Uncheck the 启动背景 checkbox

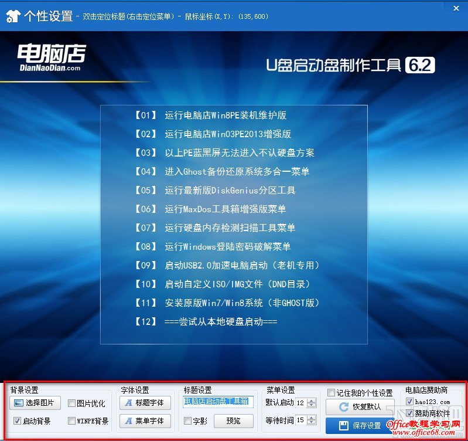click(17, 421)
